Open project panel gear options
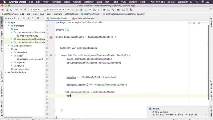 coord(38,18)
